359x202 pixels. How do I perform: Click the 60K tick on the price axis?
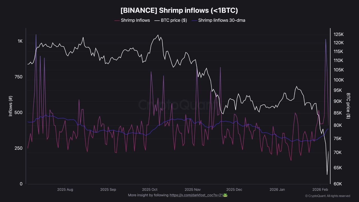(338, 184)
